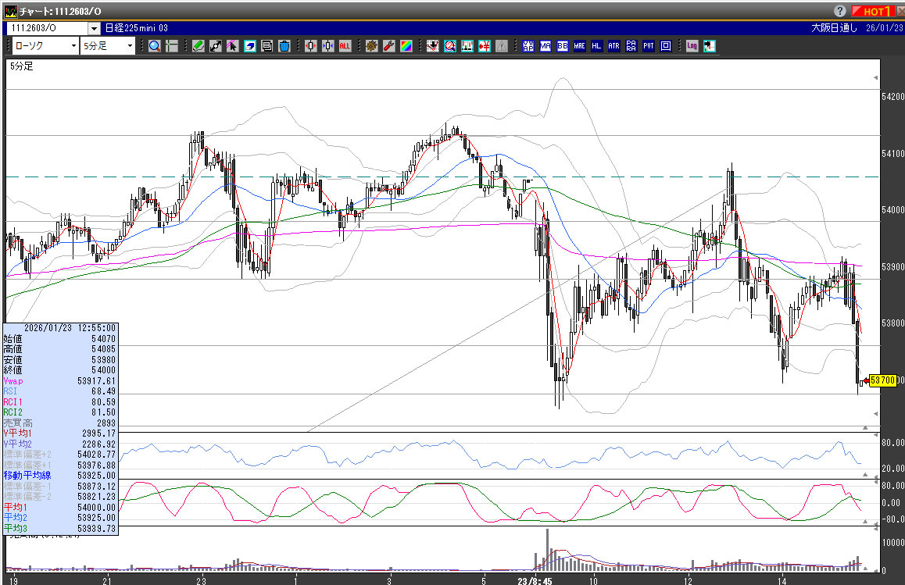Click the help question mark icon
This screenshot has height=585, width=905.
click(840, 12)
